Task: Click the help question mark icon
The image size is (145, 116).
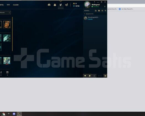Action: pyautogui.click(x=94, y=2)
